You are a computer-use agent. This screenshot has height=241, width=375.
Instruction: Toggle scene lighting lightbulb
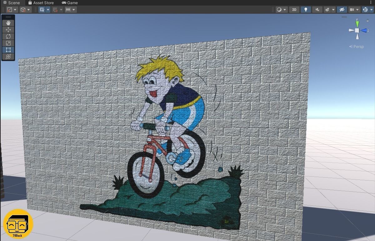coord(306,10)
